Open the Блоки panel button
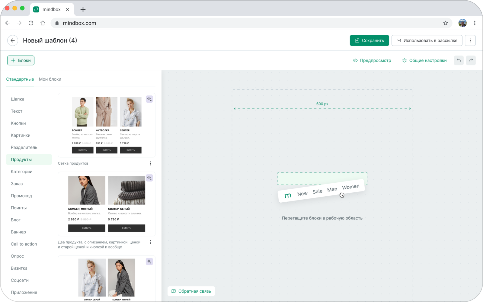The width and height of the screenshot is (483, 302). (21, 60)
